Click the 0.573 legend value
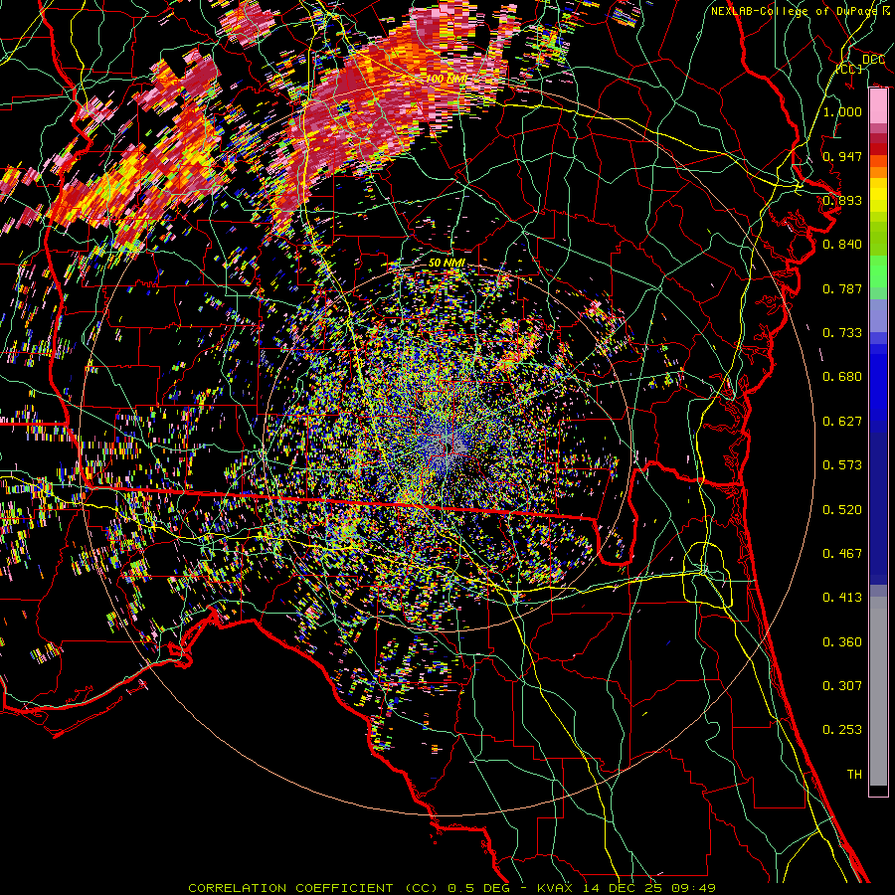 click(842, 465)
